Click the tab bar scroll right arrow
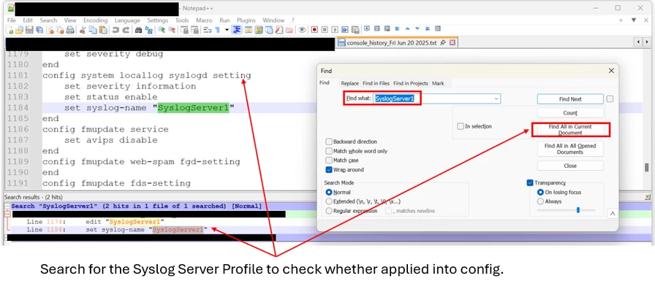Screen dimensions: 655x281 (648, 42)
